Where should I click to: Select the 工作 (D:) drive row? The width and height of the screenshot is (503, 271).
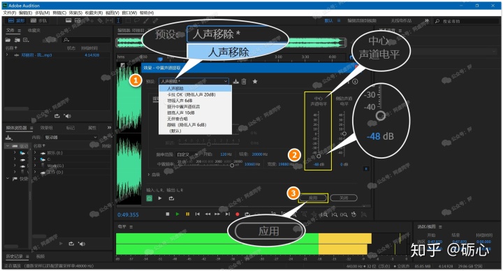tap(71, 173)
